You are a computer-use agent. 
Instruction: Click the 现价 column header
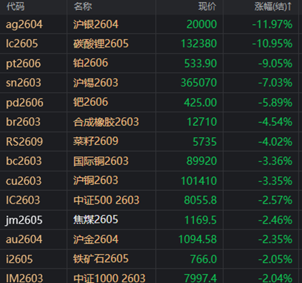pos(207,7)
